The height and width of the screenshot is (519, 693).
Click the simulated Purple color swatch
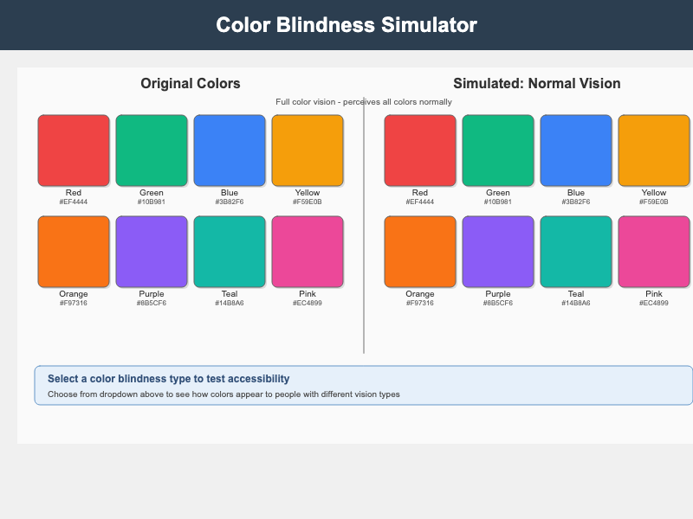pyautogui.click(x=497, y=251)
